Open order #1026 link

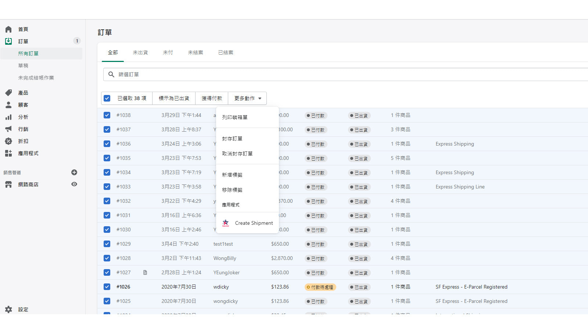pos(123,287)
